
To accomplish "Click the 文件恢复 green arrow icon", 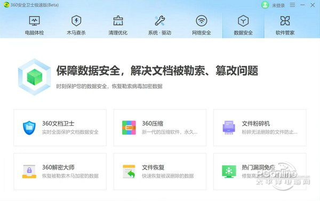I will [129, 172].
